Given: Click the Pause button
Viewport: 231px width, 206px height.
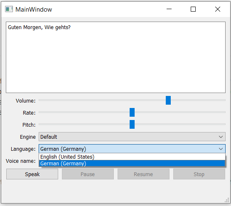Looking at the screenshot, I should pyautogui.click(x=88, y=174).
